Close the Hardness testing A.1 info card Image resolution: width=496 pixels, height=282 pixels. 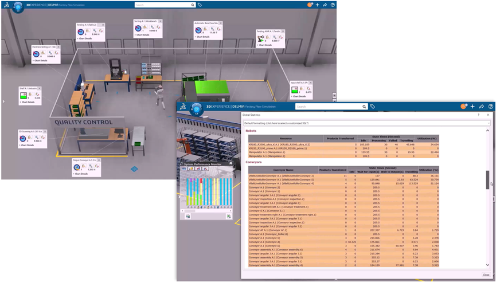coord(59,47)
